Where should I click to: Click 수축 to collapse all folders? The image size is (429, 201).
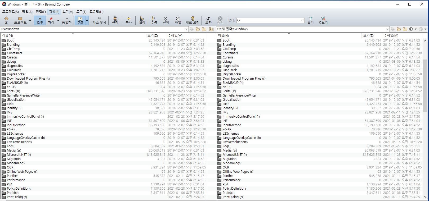pos(154,20)
